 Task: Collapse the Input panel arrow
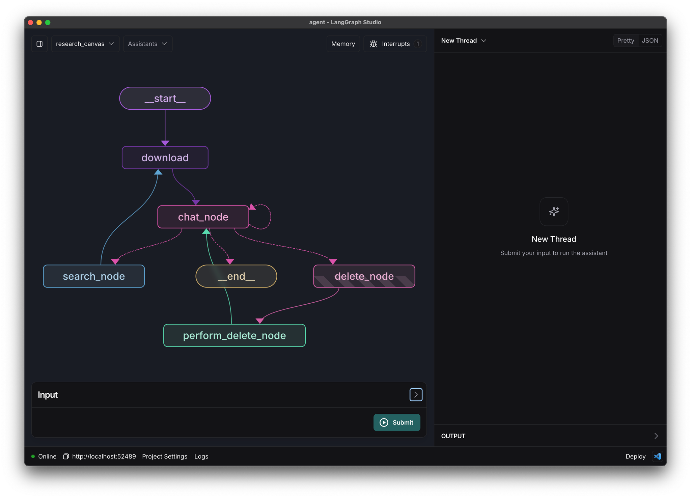click(416, 395)
